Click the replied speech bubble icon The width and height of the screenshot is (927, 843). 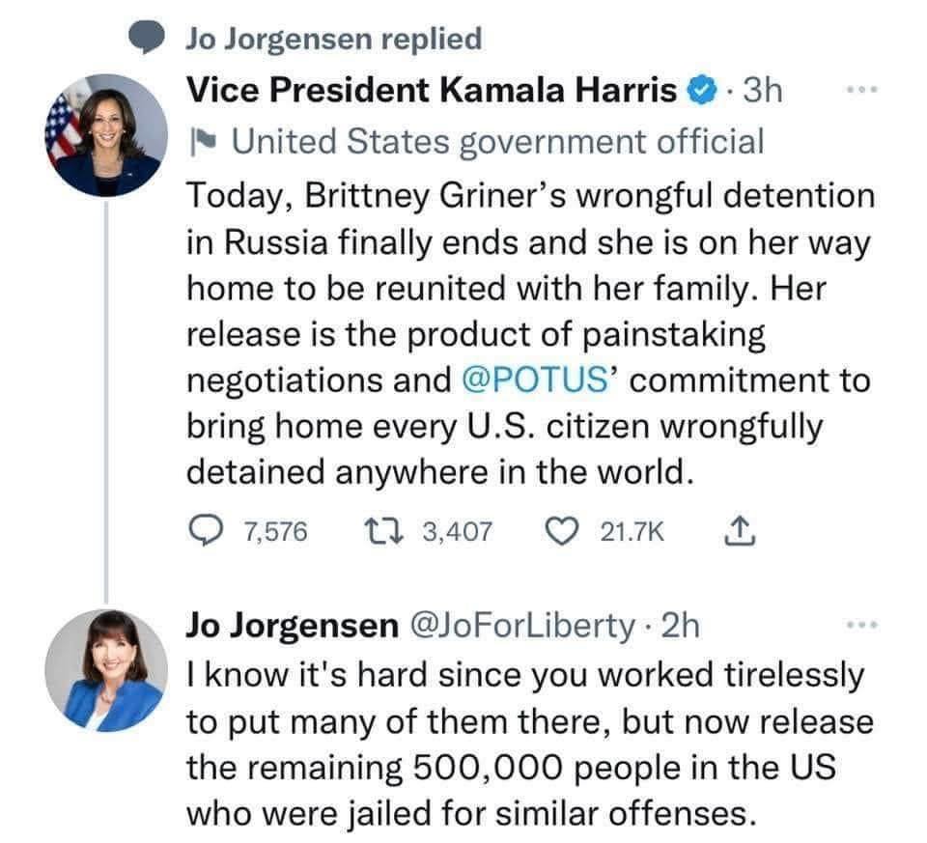pos(147,38)
